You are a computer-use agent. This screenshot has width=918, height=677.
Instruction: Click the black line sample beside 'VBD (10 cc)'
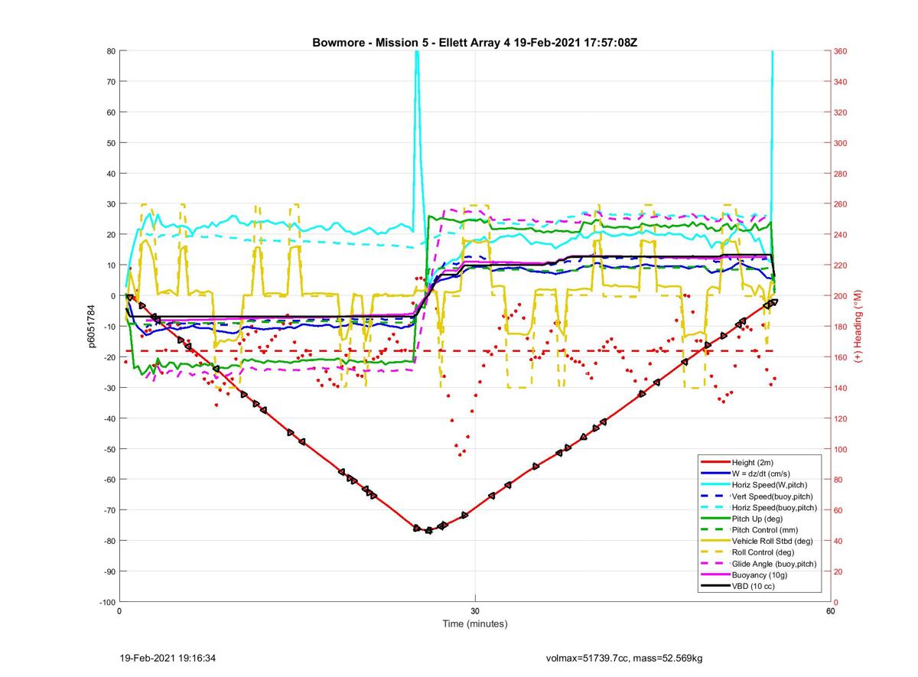pyautogui.click(x=715, y=586)
